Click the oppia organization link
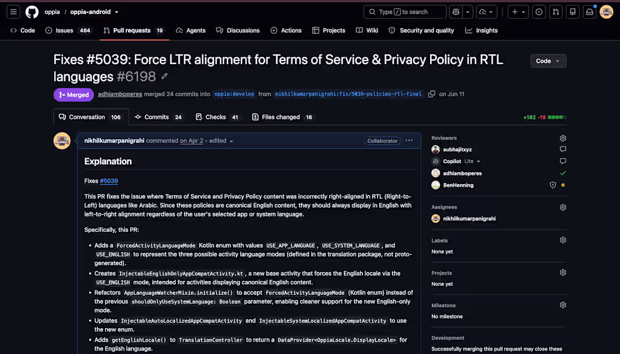This screenshot has height=354, width=620. (52, 12)
